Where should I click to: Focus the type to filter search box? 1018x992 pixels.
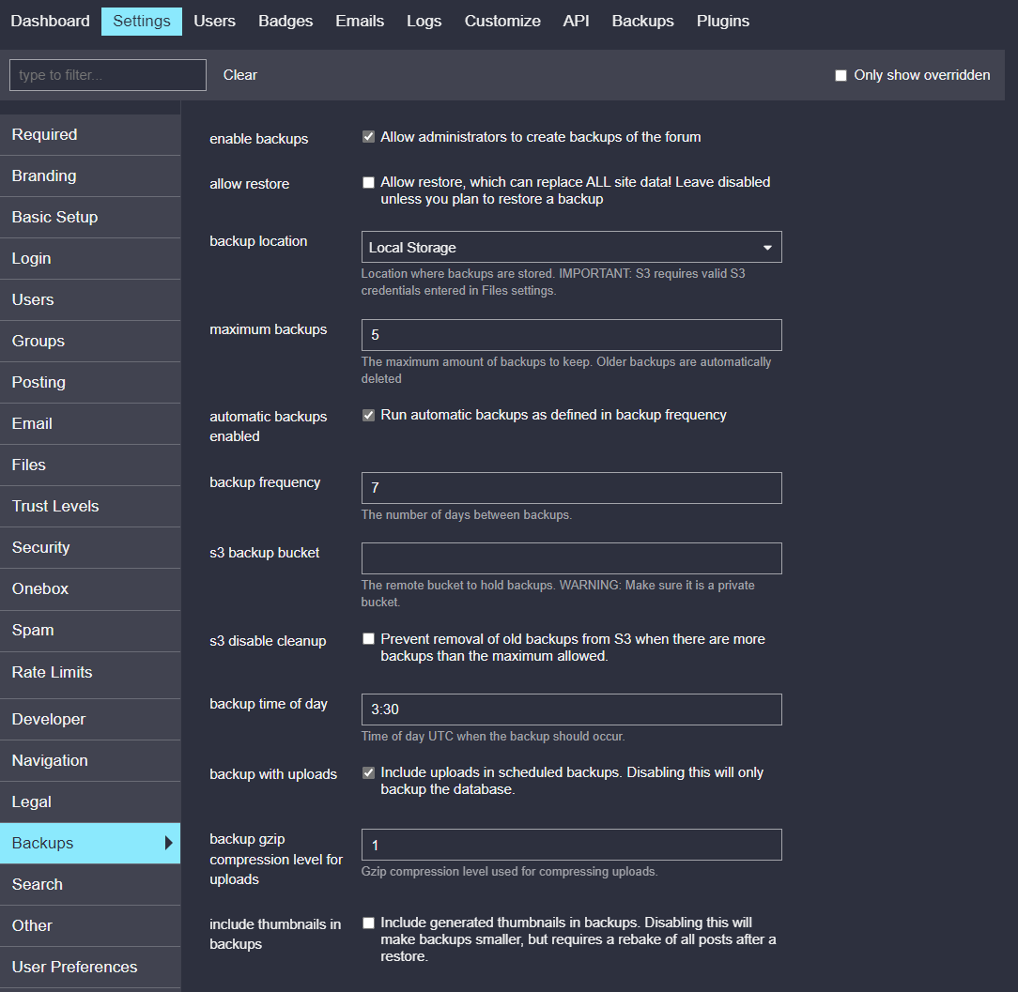(x=106, y=75)
